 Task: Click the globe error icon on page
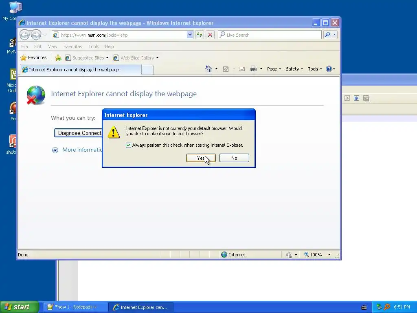click(36, 95)
